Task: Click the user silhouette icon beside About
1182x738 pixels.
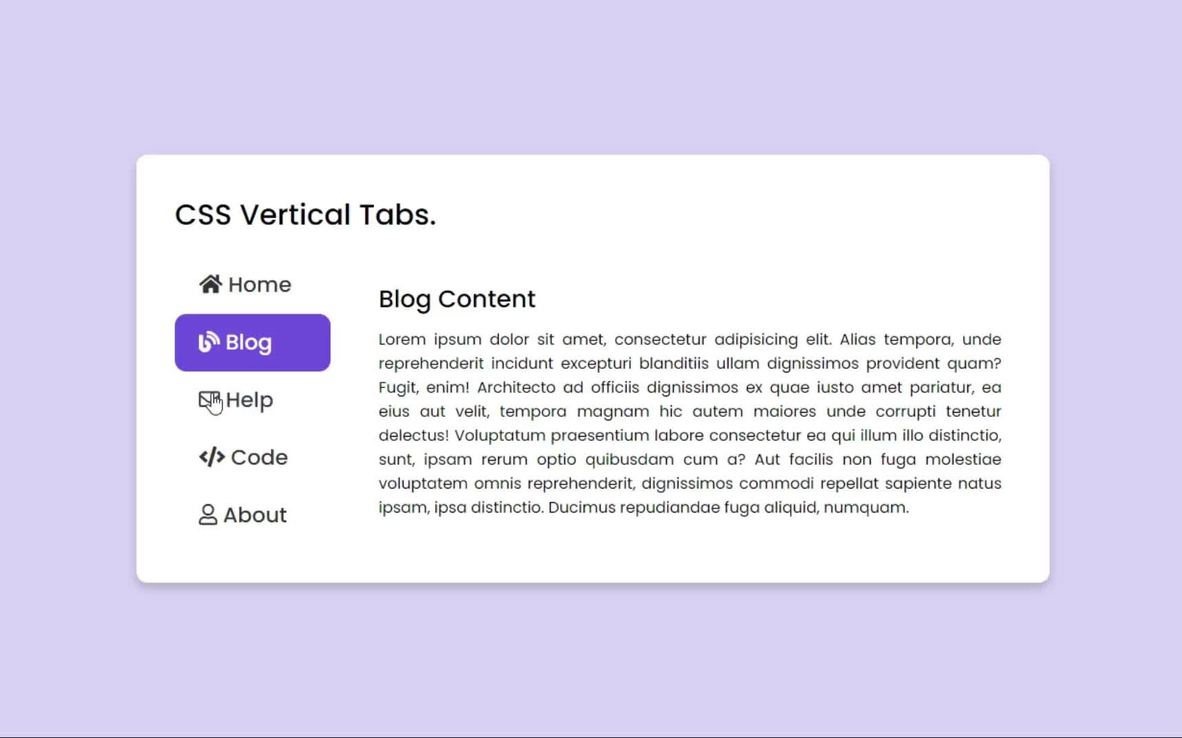Action: [x=208, y=515]
